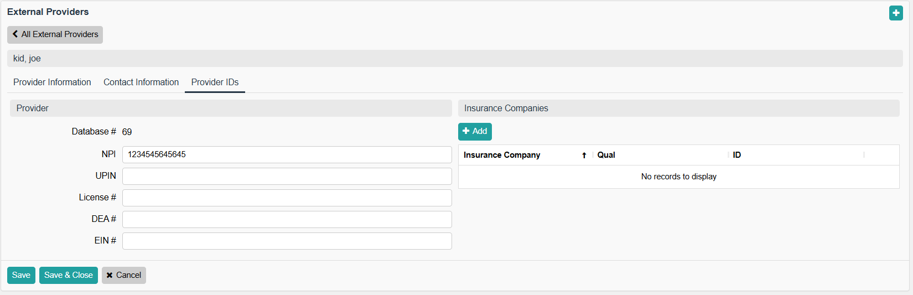The image size is (913, 295).
Task: Click inside the EIN # field
Action: (287, 241)
